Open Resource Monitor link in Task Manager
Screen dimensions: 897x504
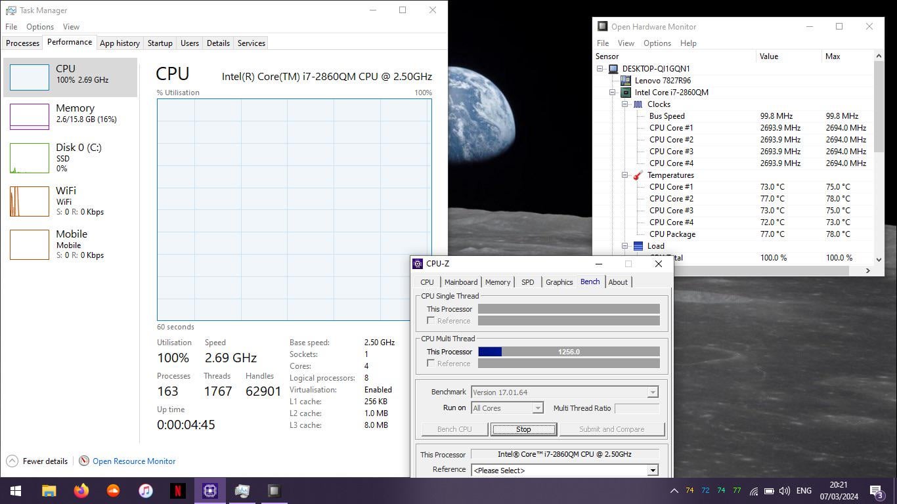point(134,461)
